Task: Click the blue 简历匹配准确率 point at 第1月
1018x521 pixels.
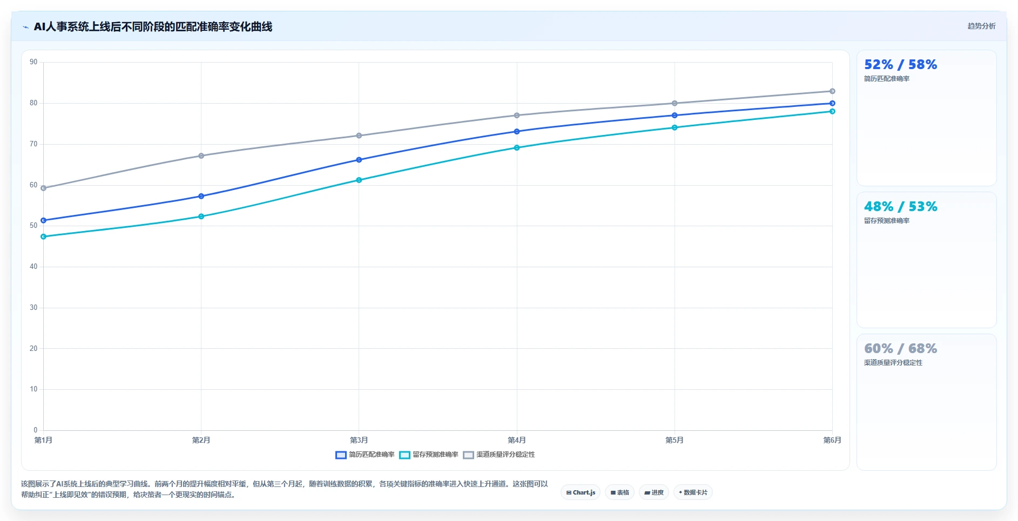Action: click(44, 220)
